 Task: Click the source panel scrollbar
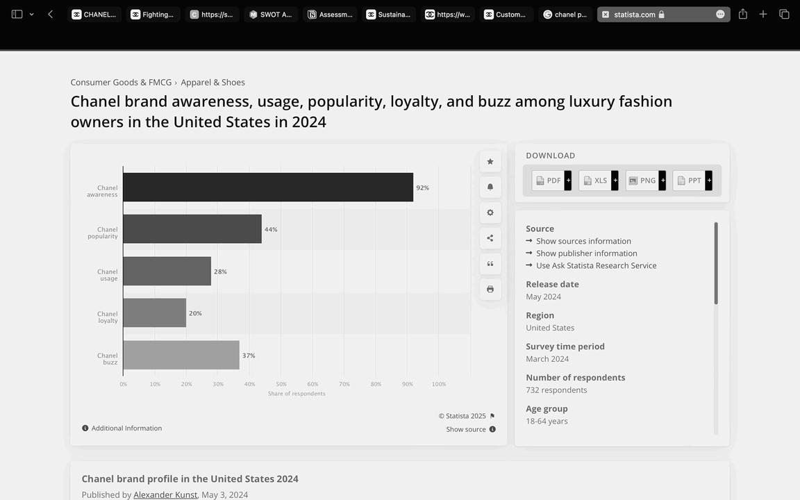point(716,263)
